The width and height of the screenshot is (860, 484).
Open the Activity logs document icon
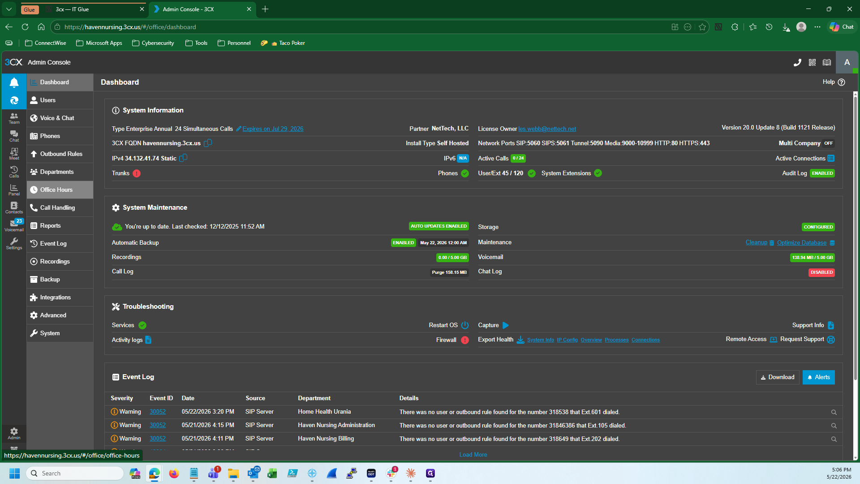coord(148,340)
